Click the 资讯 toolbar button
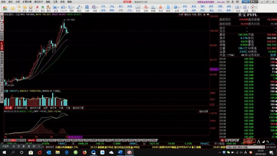 (103, 6)
